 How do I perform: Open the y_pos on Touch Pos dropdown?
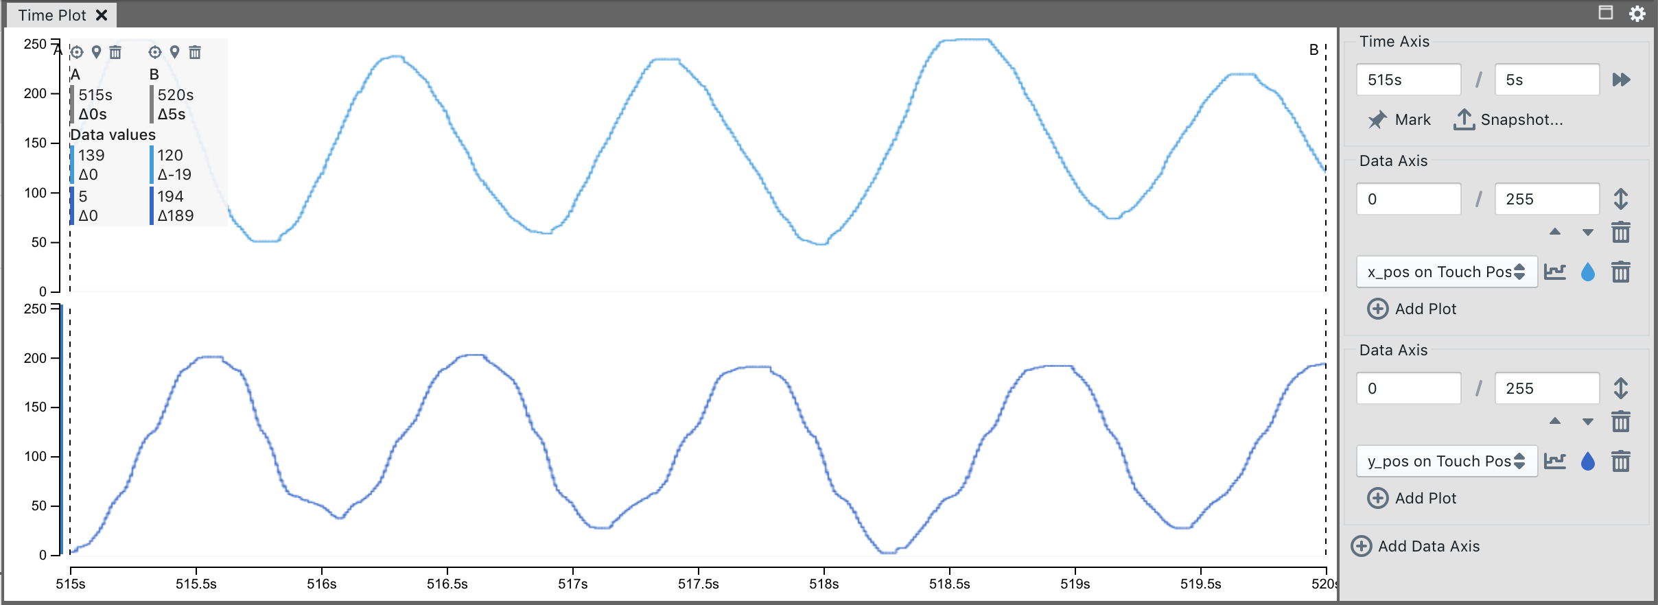pyautogui.click(x=1447, y=462)
